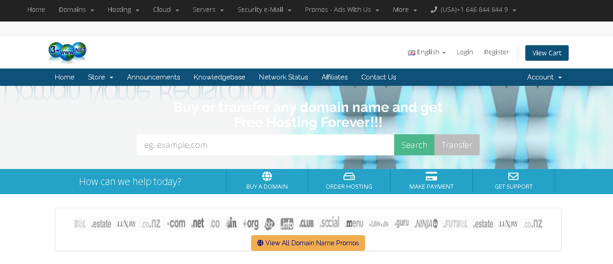Open Buy a Domain globe shortcut
The width and height of the screenshot is (613, 264).
click(x=267, y=181)
